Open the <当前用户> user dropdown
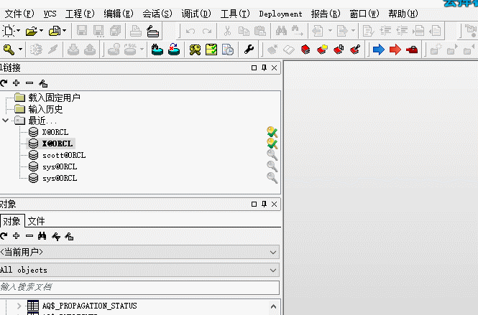 pyautogui.click(x=273, y=252)
